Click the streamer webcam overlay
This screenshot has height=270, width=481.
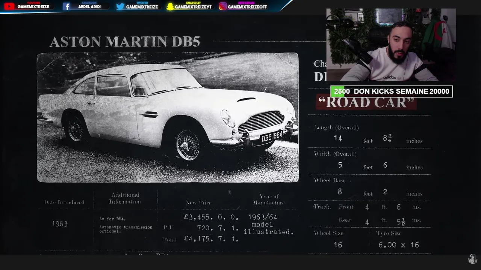click(x=391, y=45)
